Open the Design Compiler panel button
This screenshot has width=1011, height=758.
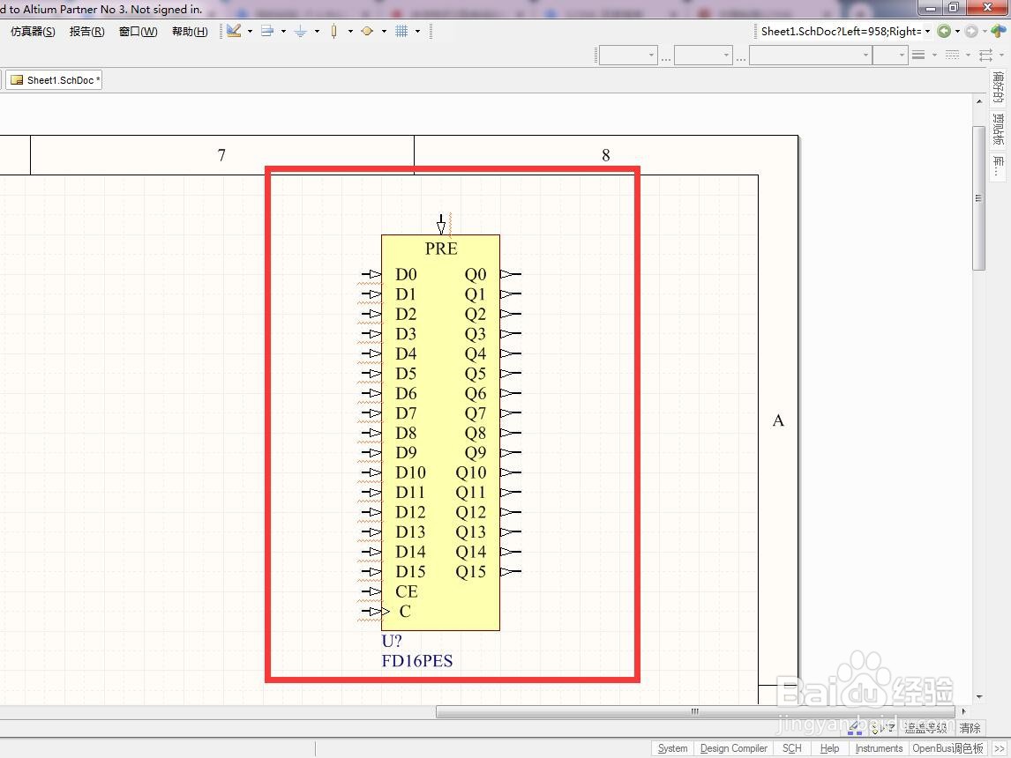[x=734, y=748]
